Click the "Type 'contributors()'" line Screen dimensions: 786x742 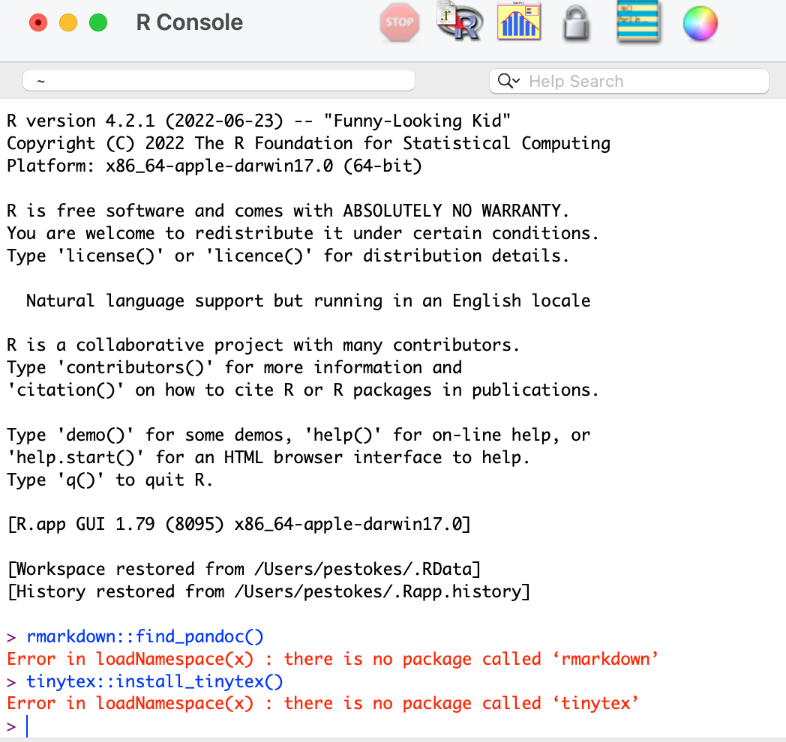(235, 368)
